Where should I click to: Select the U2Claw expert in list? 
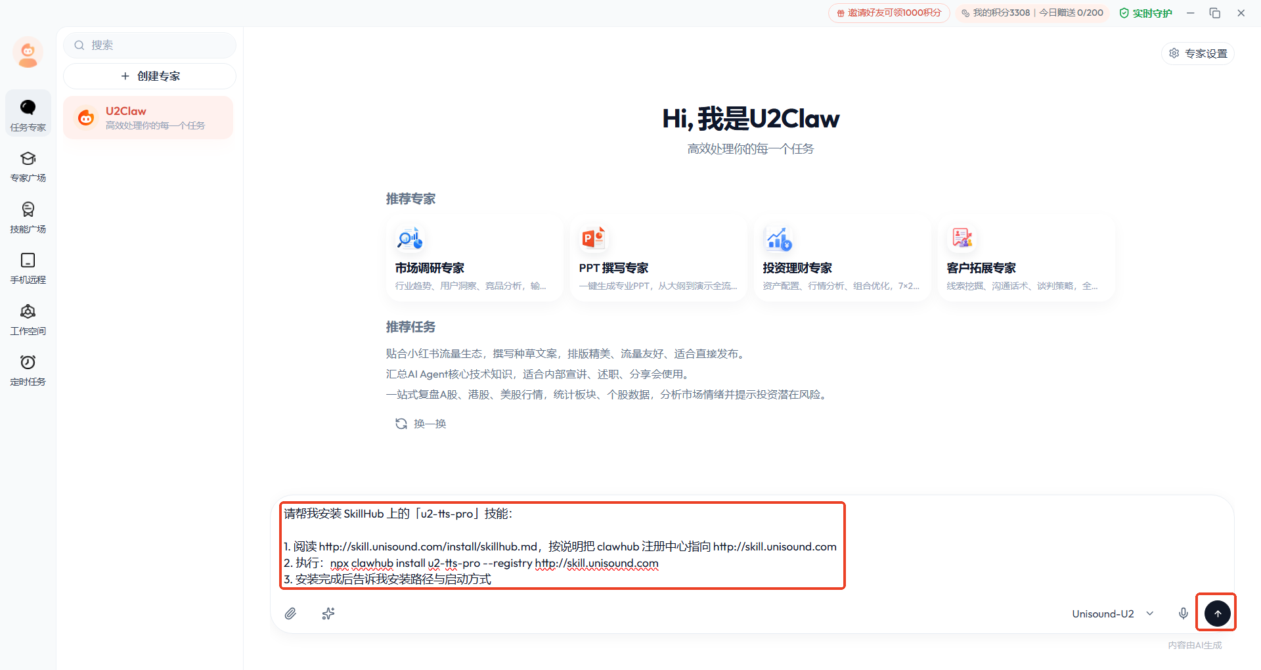[148, 118]
